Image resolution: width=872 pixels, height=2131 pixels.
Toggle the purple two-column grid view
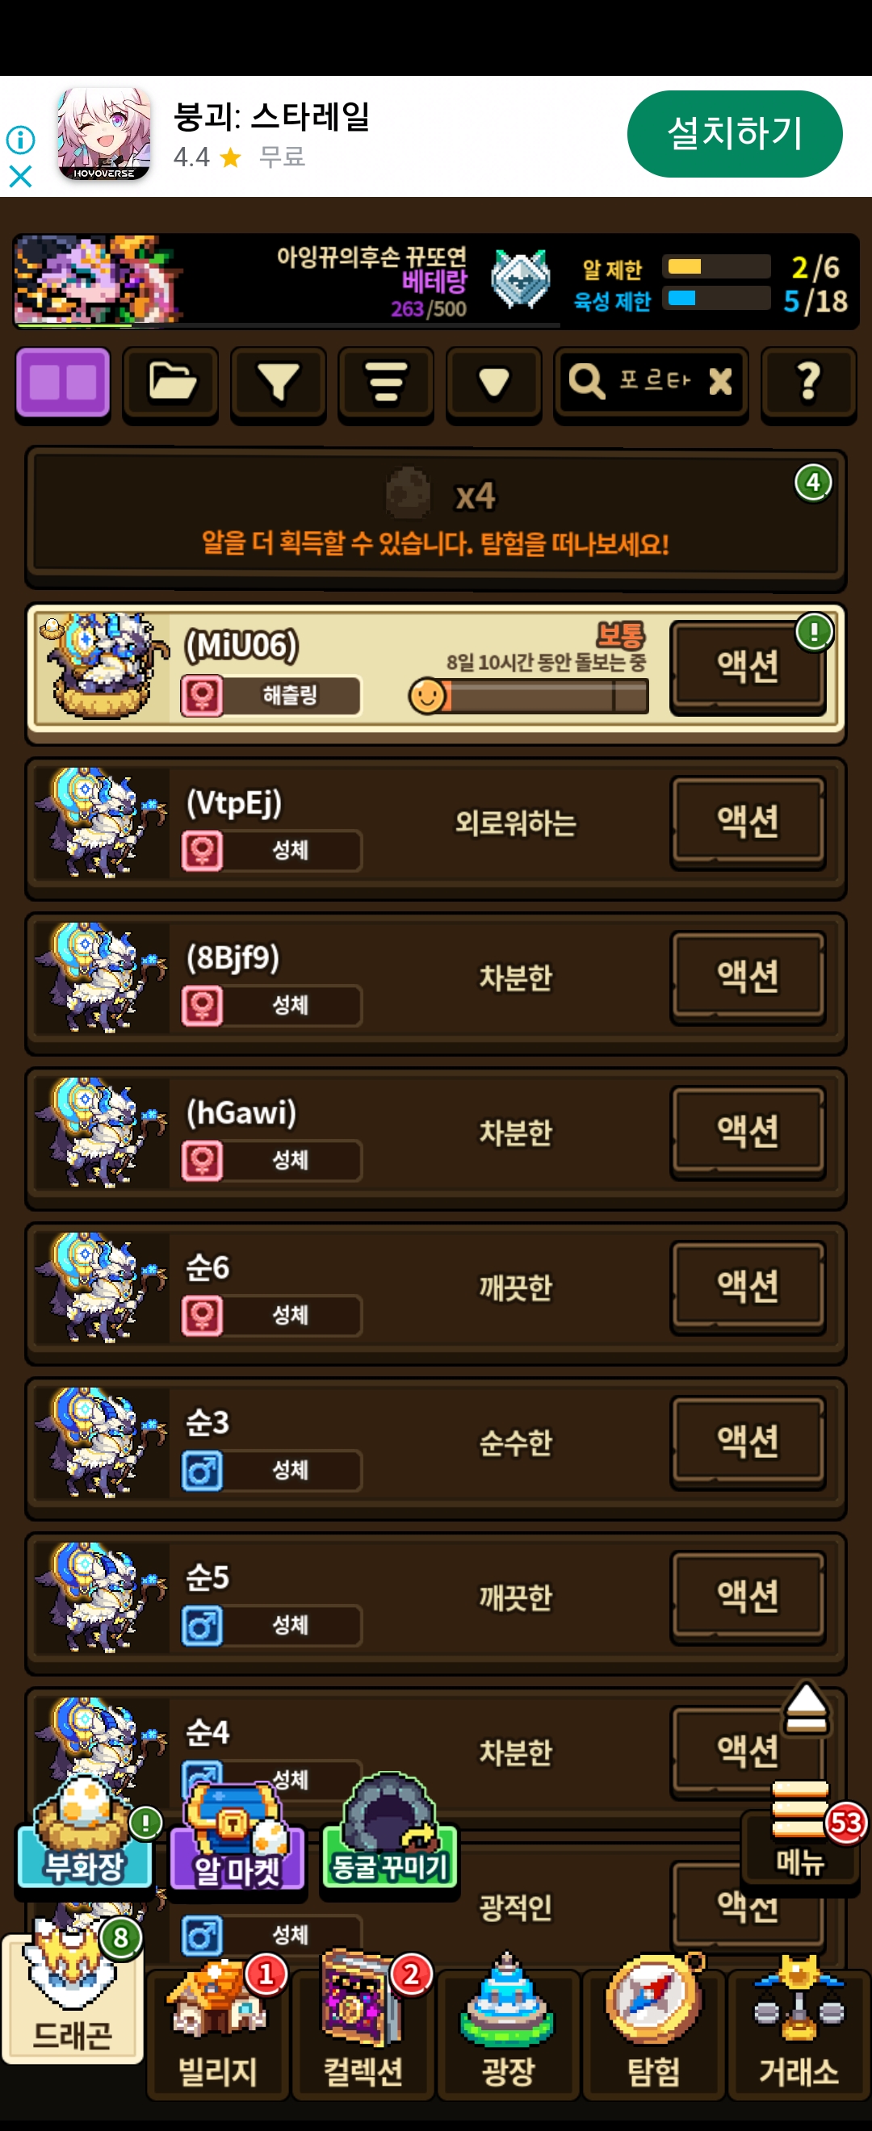(63, 383)
